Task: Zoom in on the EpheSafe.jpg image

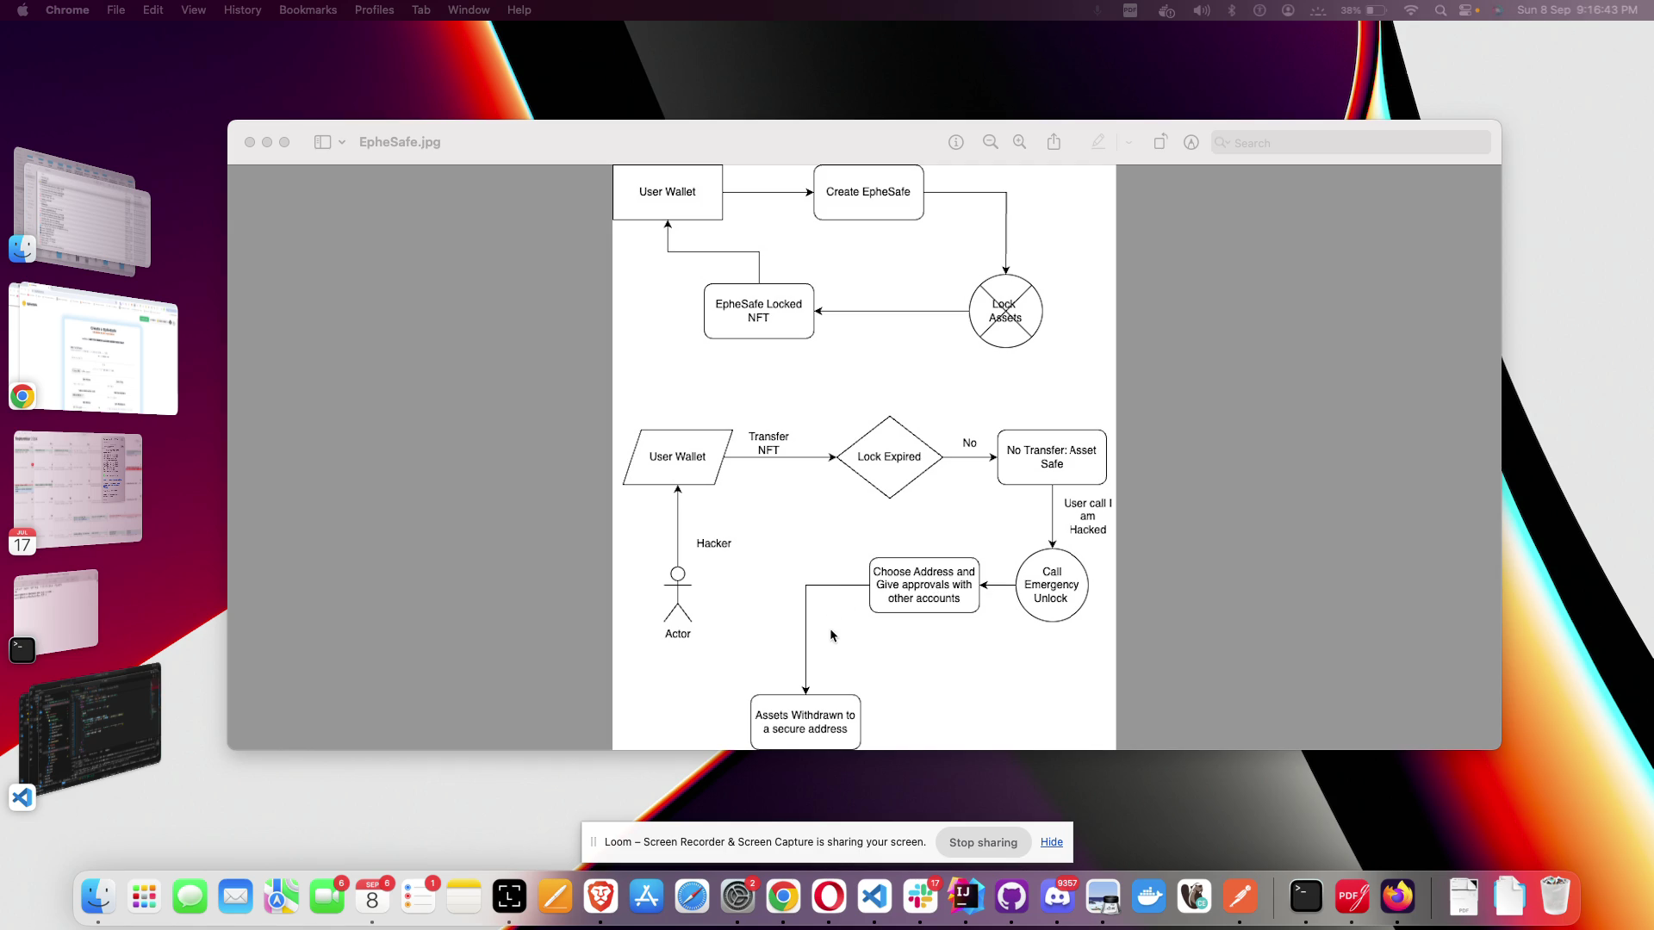Action: (x=1020, y=142)
